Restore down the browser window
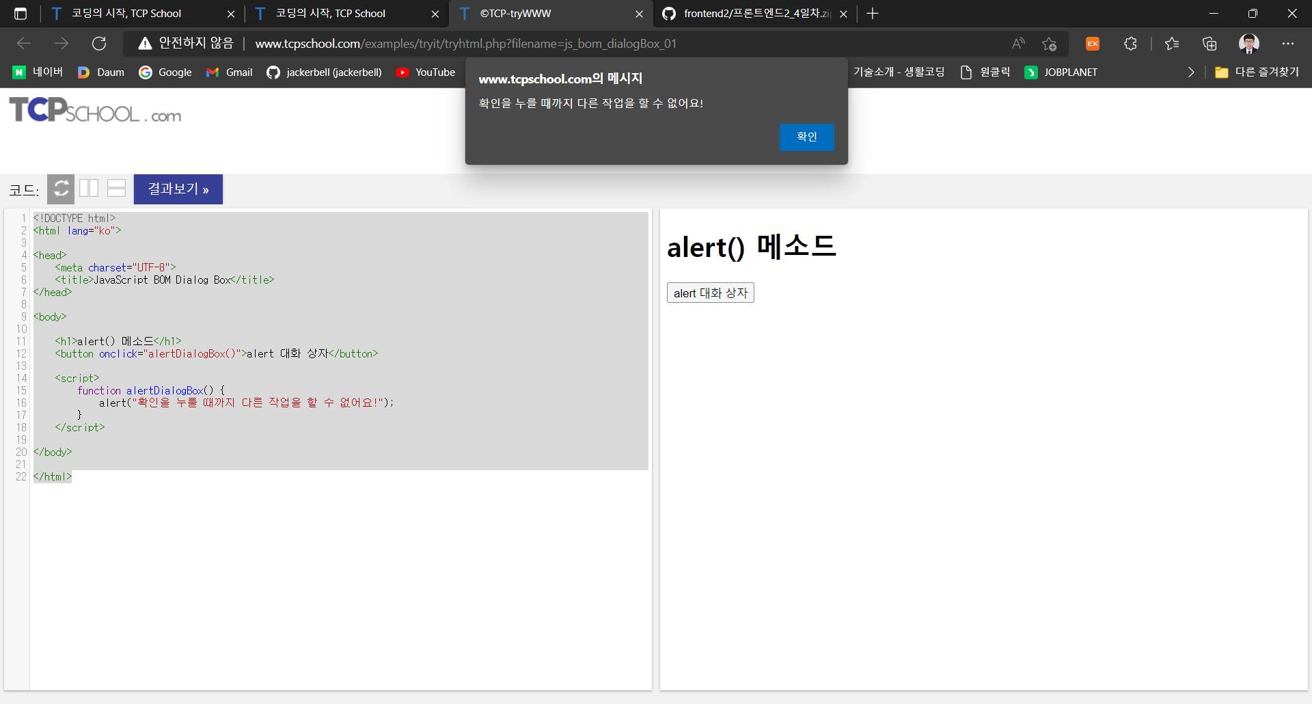The image size is (1312, 704). click(1253, 14)
